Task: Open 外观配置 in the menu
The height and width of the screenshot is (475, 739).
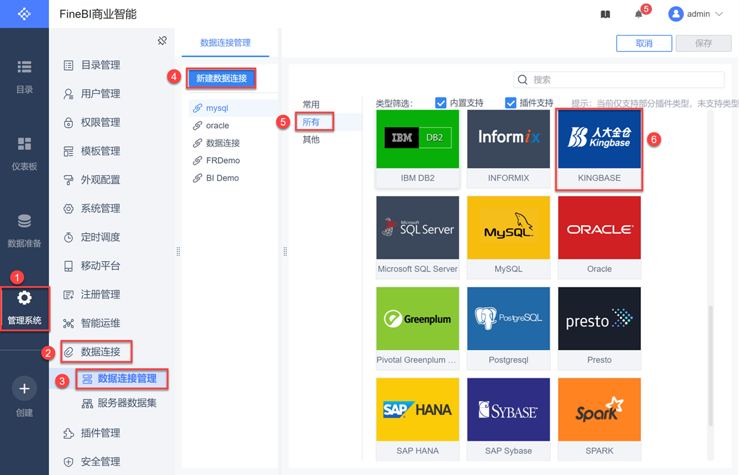Action: [x=100, y=180]
